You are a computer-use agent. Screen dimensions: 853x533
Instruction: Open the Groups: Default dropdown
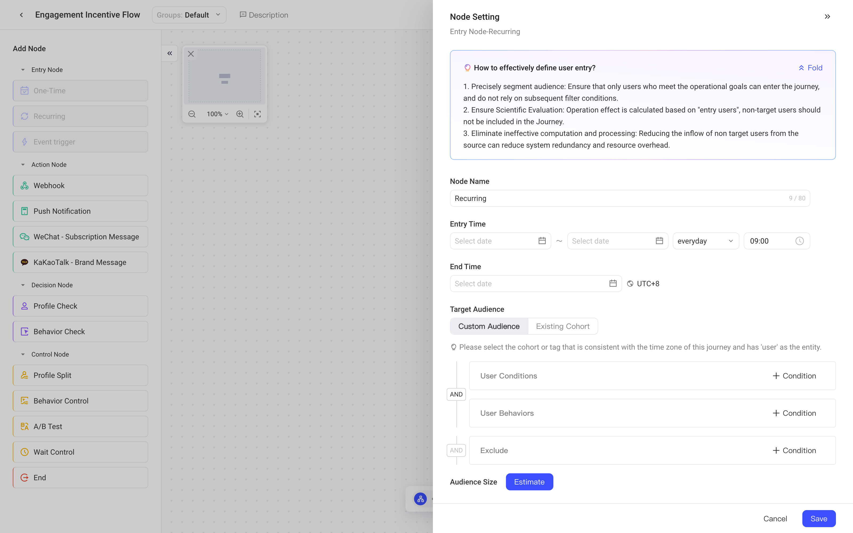189,15
